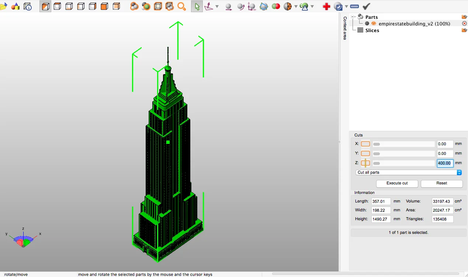The height and width of the screenshot is (277, 468).
Task: Click the Area value 20247.17
Action: click(x=443, y=210)
